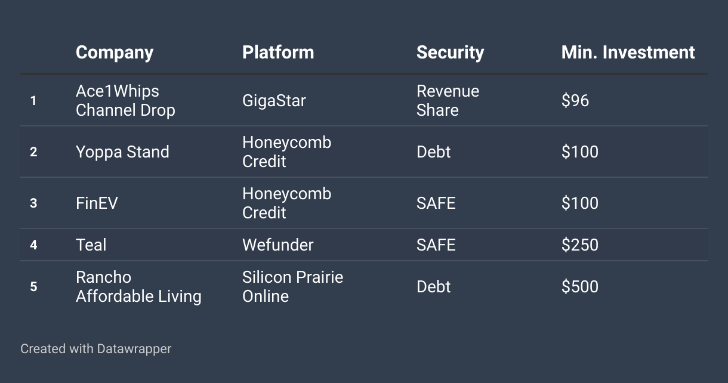Click Honeycomb Credit in the Yoppa Stand row
The height and width of the screenshot is (383, 728).
[x=286, y=152]
